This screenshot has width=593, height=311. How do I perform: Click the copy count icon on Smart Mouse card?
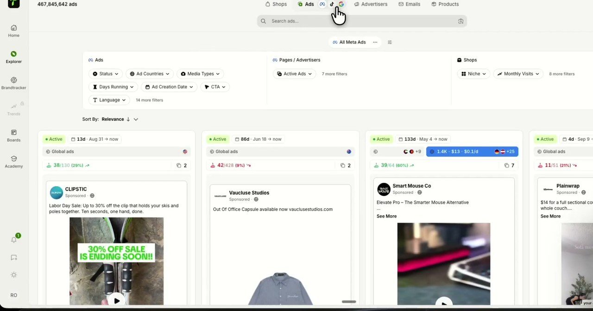[507, 165]
